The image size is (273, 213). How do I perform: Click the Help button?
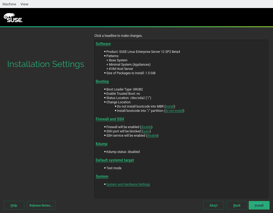point(14,205)
